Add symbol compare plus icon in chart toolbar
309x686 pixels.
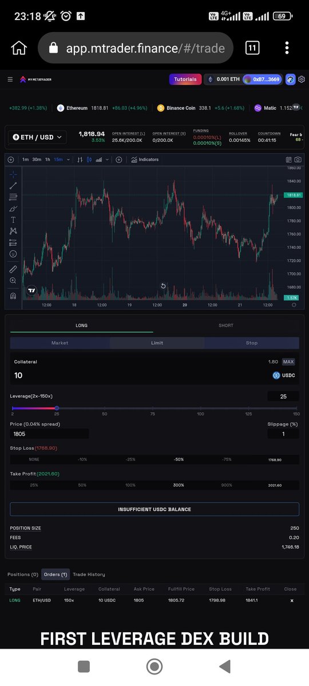tap(11, 159)
